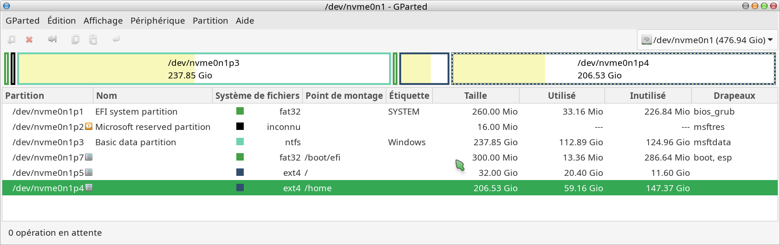Click the Utilisé column header
Screen dimensions: 780x245
point(562,96)
